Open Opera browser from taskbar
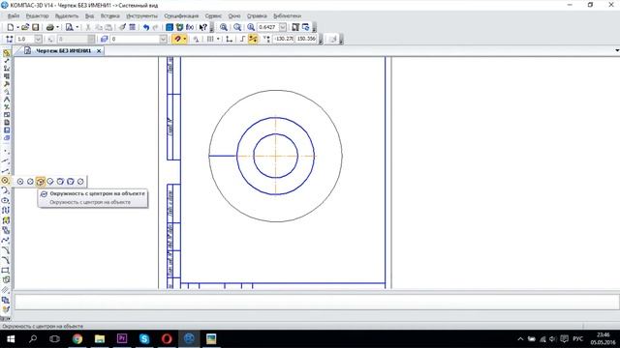 point(167,339)
